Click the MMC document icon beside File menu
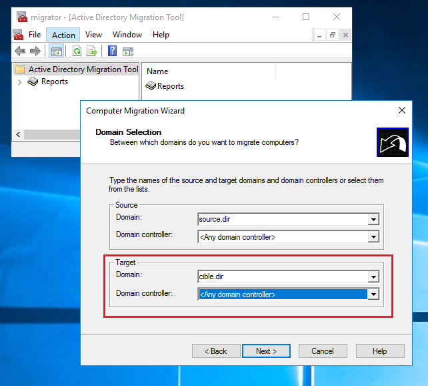Image resolution: width=428 pixels, height=386 pixels. pos(18,35)
